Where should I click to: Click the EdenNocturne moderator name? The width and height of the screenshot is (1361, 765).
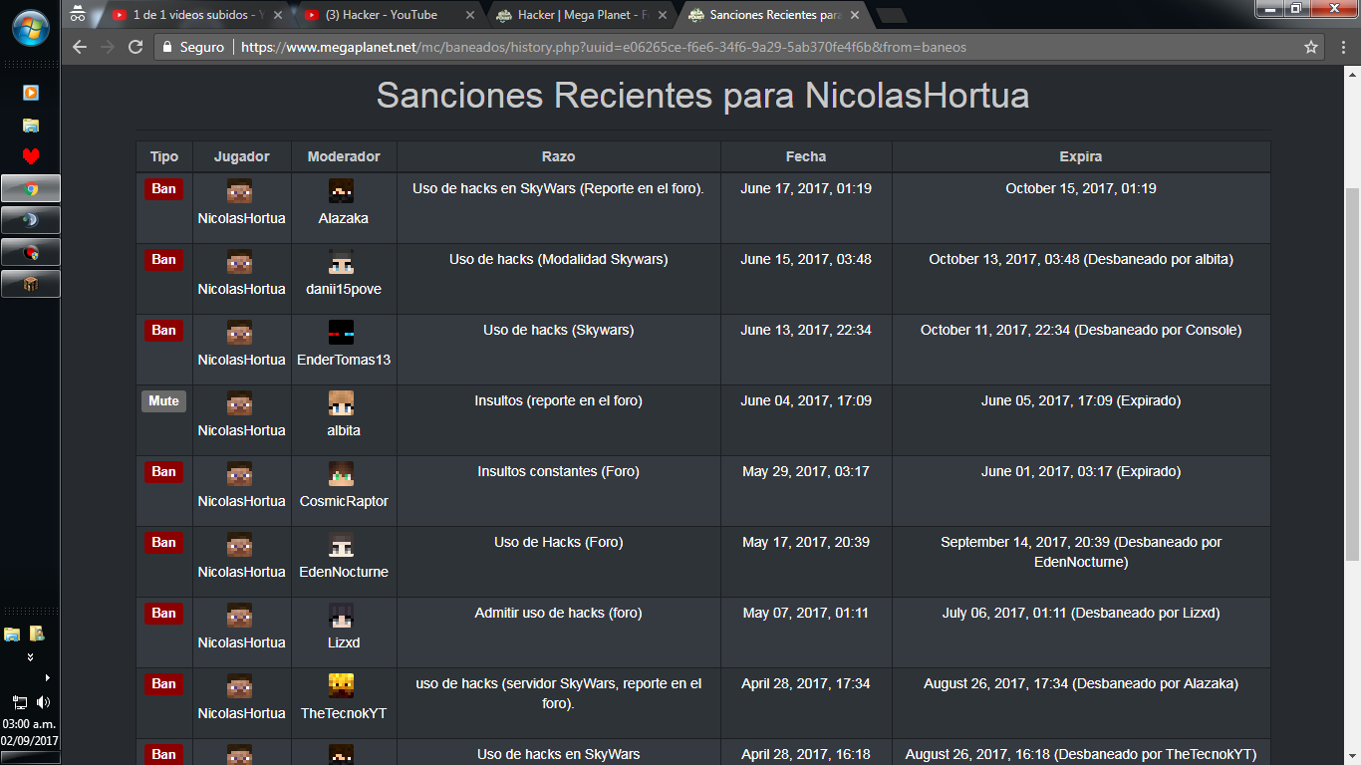coord(344,572)
